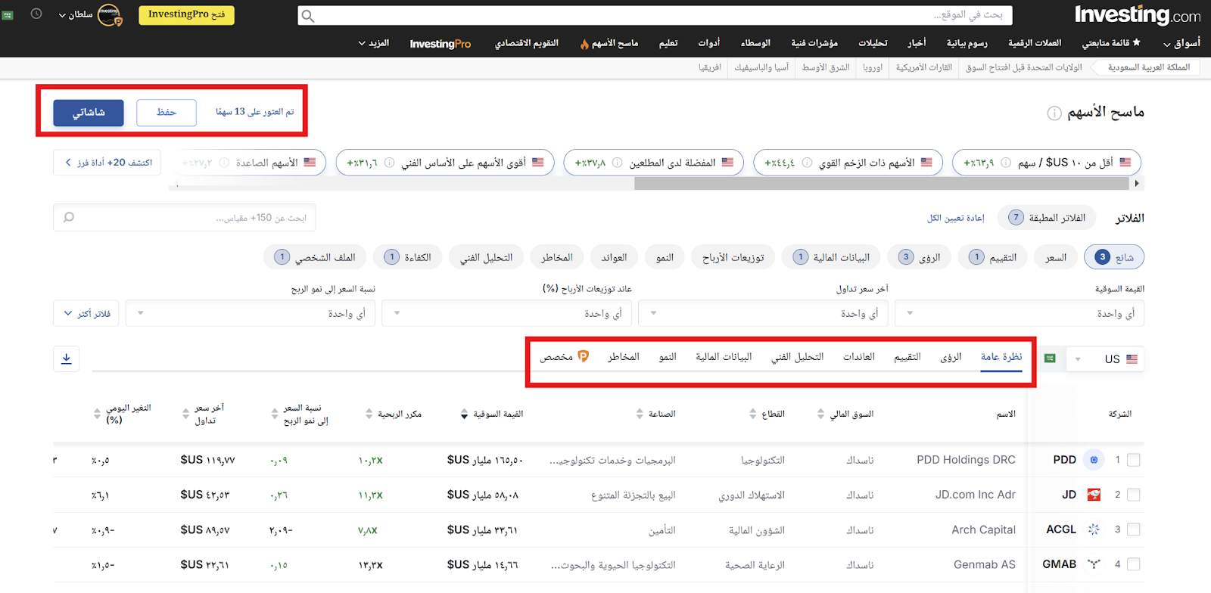Open the البيانات المالية results tab

(724, 357)
